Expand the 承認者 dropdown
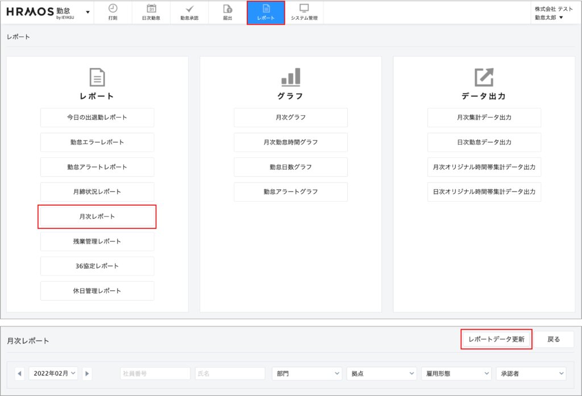This screenshot has width=582, height=396. coord(530,373)
